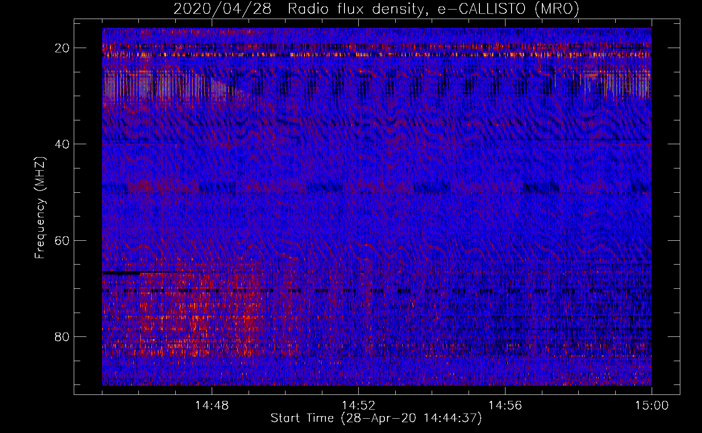Click the '15:00' time tick label

tap(652, 406)
